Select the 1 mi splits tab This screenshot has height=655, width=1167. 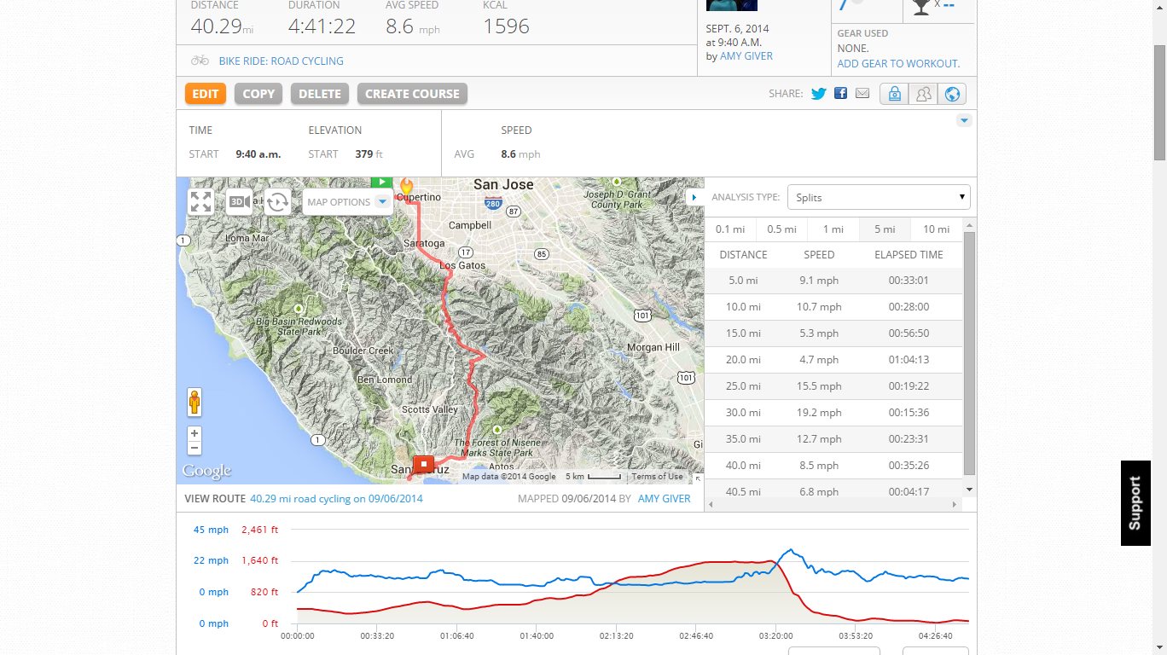coord(833,229)
